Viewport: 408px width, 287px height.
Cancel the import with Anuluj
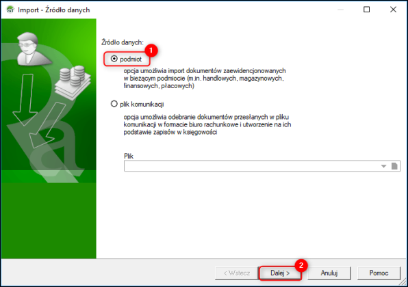(329, 273)
